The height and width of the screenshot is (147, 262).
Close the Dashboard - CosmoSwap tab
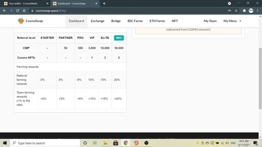(x=97, y=4)
